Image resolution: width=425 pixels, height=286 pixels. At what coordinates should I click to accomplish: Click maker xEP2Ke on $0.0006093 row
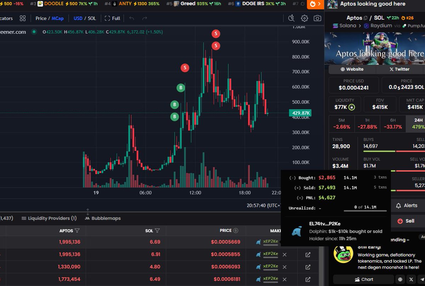coord(270,266)
